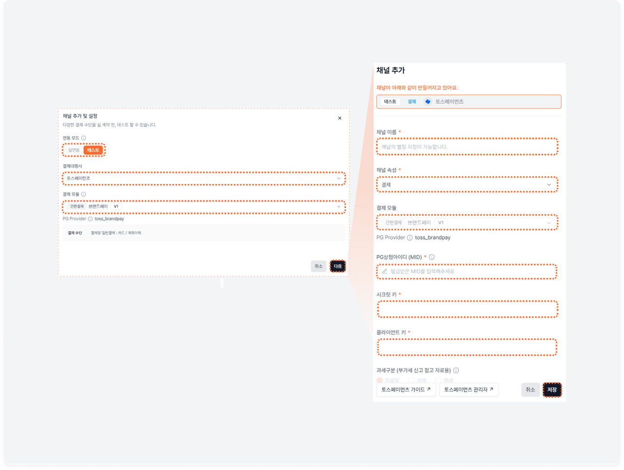The width and height of the screenshot is (624, 470).
Task: Switch integration mode to 실연동
Action: (x=74, y=150)
